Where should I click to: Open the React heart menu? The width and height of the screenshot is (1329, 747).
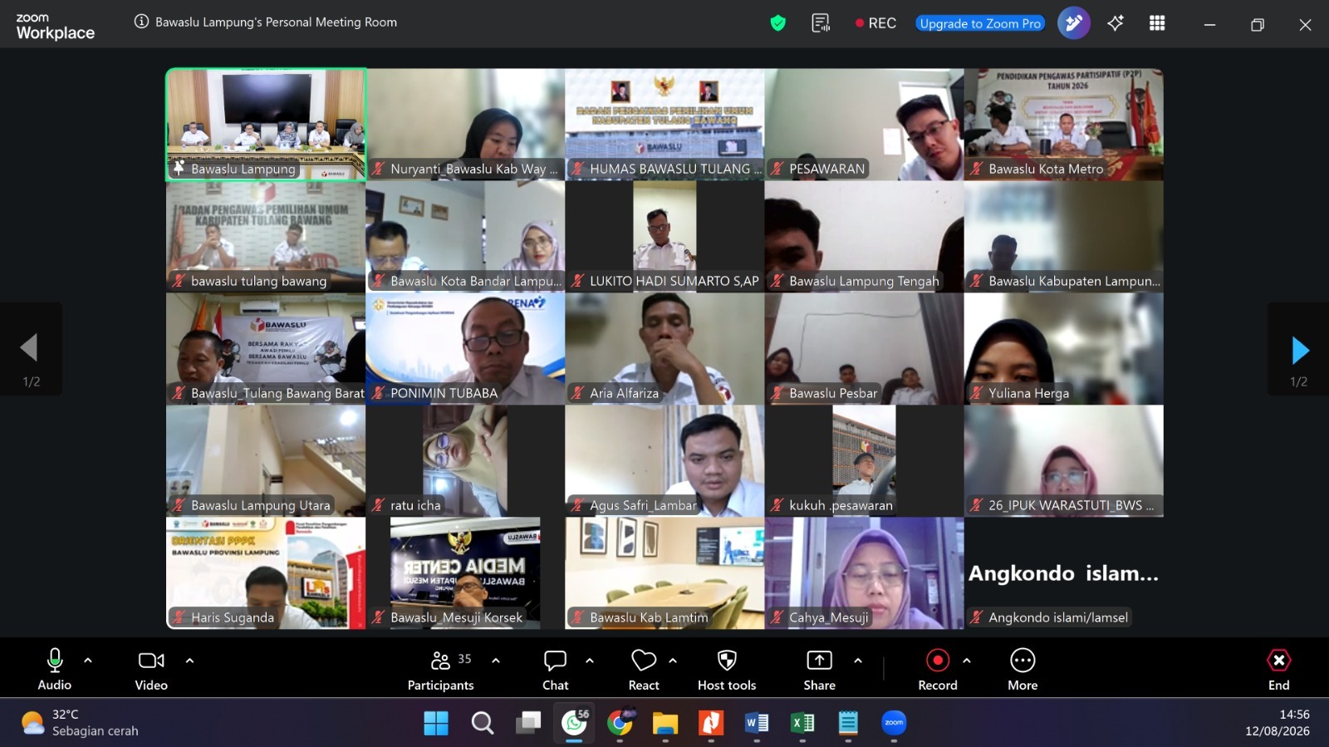644,669
